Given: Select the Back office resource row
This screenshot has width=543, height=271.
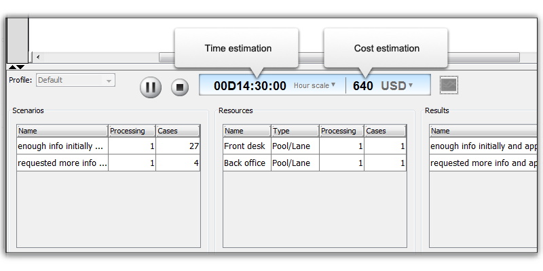Looking at the screenshot, I should [x=314, y=163].
